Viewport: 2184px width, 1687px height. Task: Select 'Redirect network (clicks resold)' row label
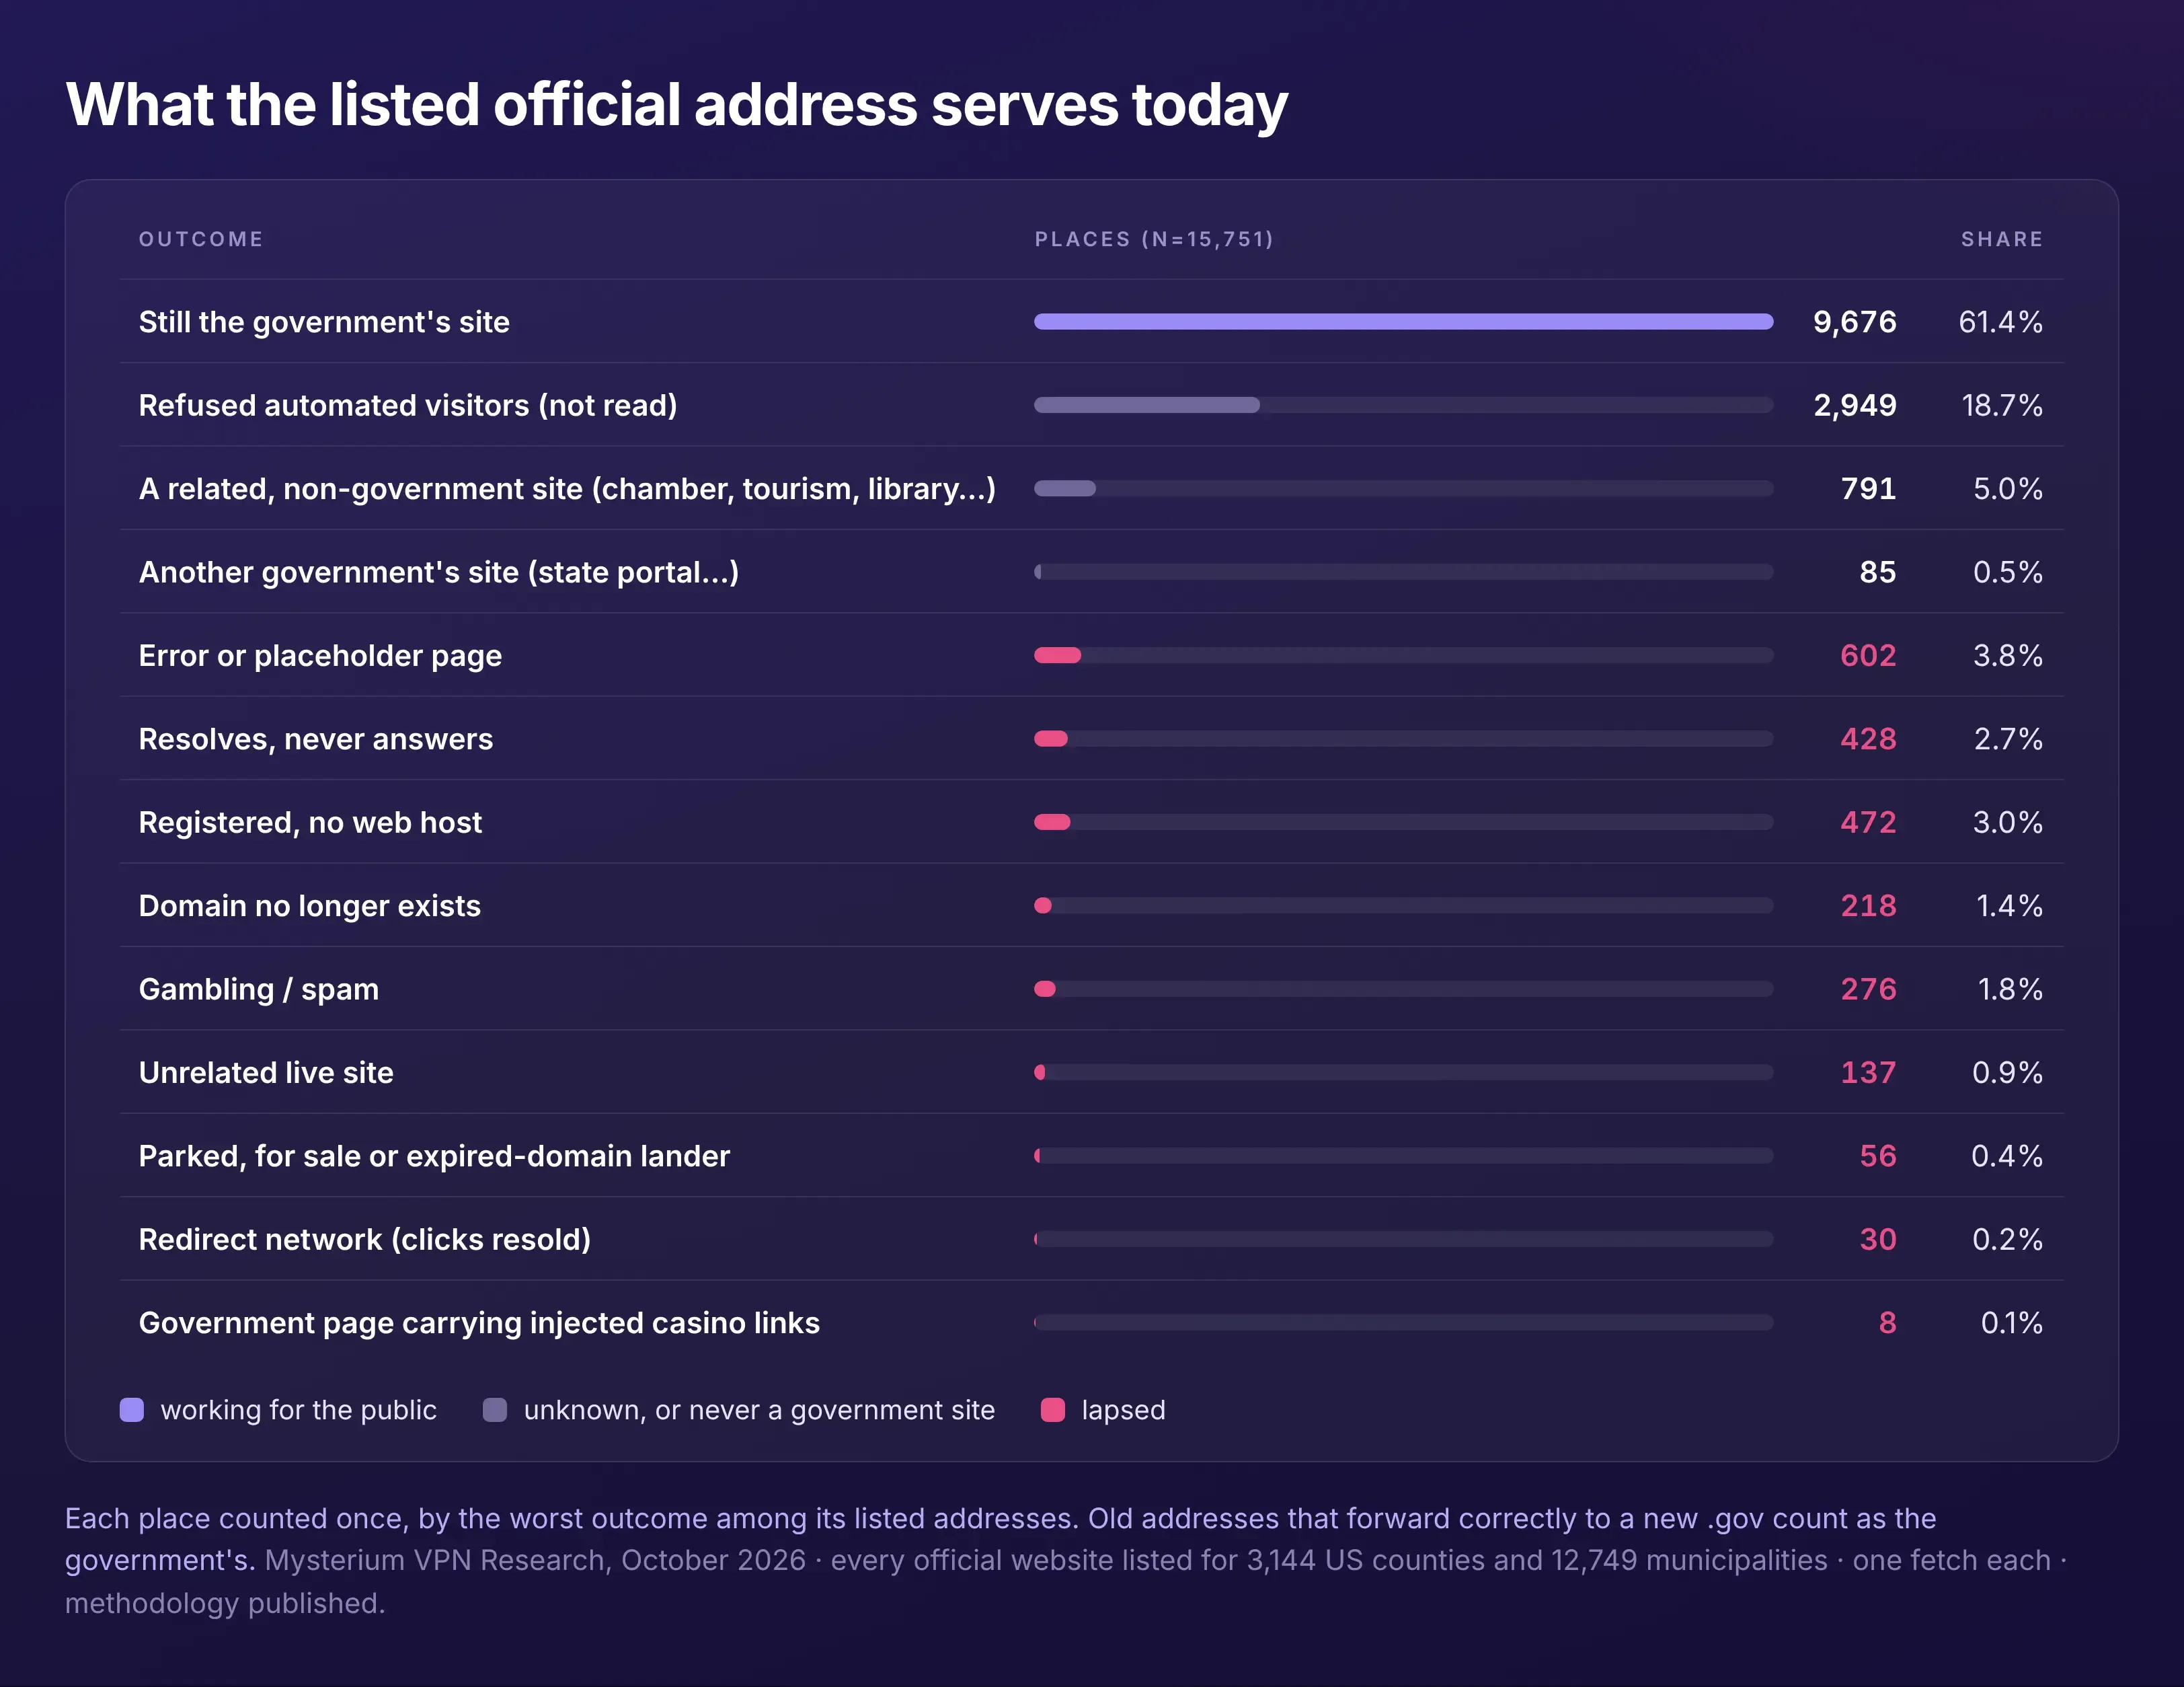365,1240
